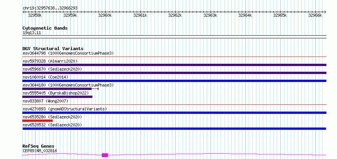Click the 32966k ruler tick label
This screenshot has height=159, width=337.
click(315, 15)
